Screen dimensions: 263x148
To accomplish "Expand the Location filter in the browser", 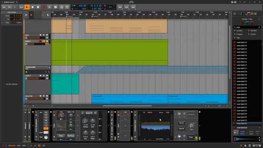I will pos(239,31).
